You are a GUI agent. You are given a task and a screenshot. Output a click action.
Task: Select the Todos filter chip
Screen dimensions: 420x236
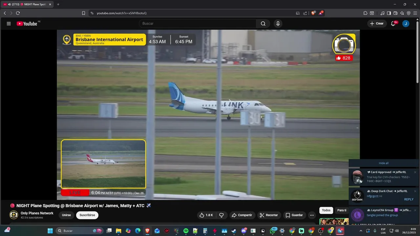[x=326, y=210]
